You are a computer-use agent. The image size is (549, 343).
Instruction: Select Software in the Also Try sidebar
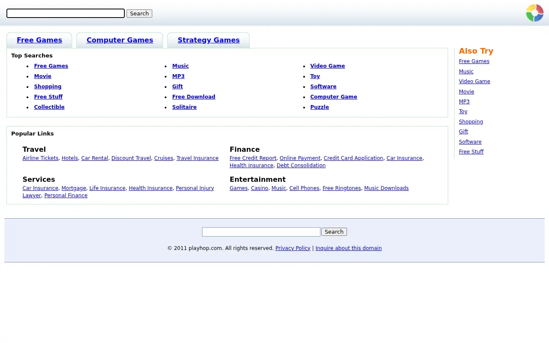pos(470,142)
